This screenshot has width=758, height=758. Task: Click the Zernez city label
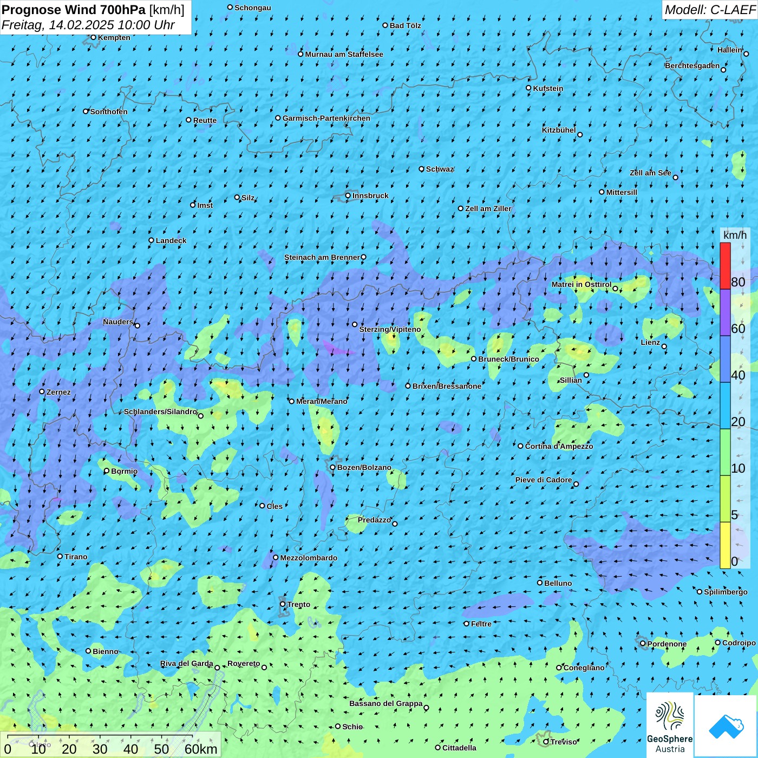click(58, 392)
